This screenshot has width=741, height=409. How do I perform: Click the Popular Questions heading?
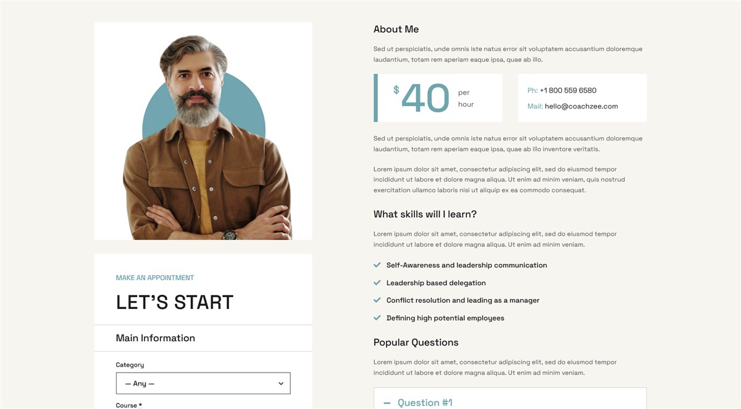[x=416, y=342]
